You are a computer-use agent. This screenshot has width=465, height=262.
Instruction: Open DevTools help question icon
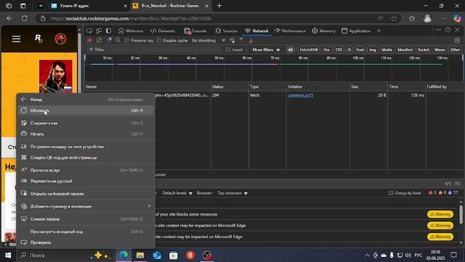pos(448,30)
